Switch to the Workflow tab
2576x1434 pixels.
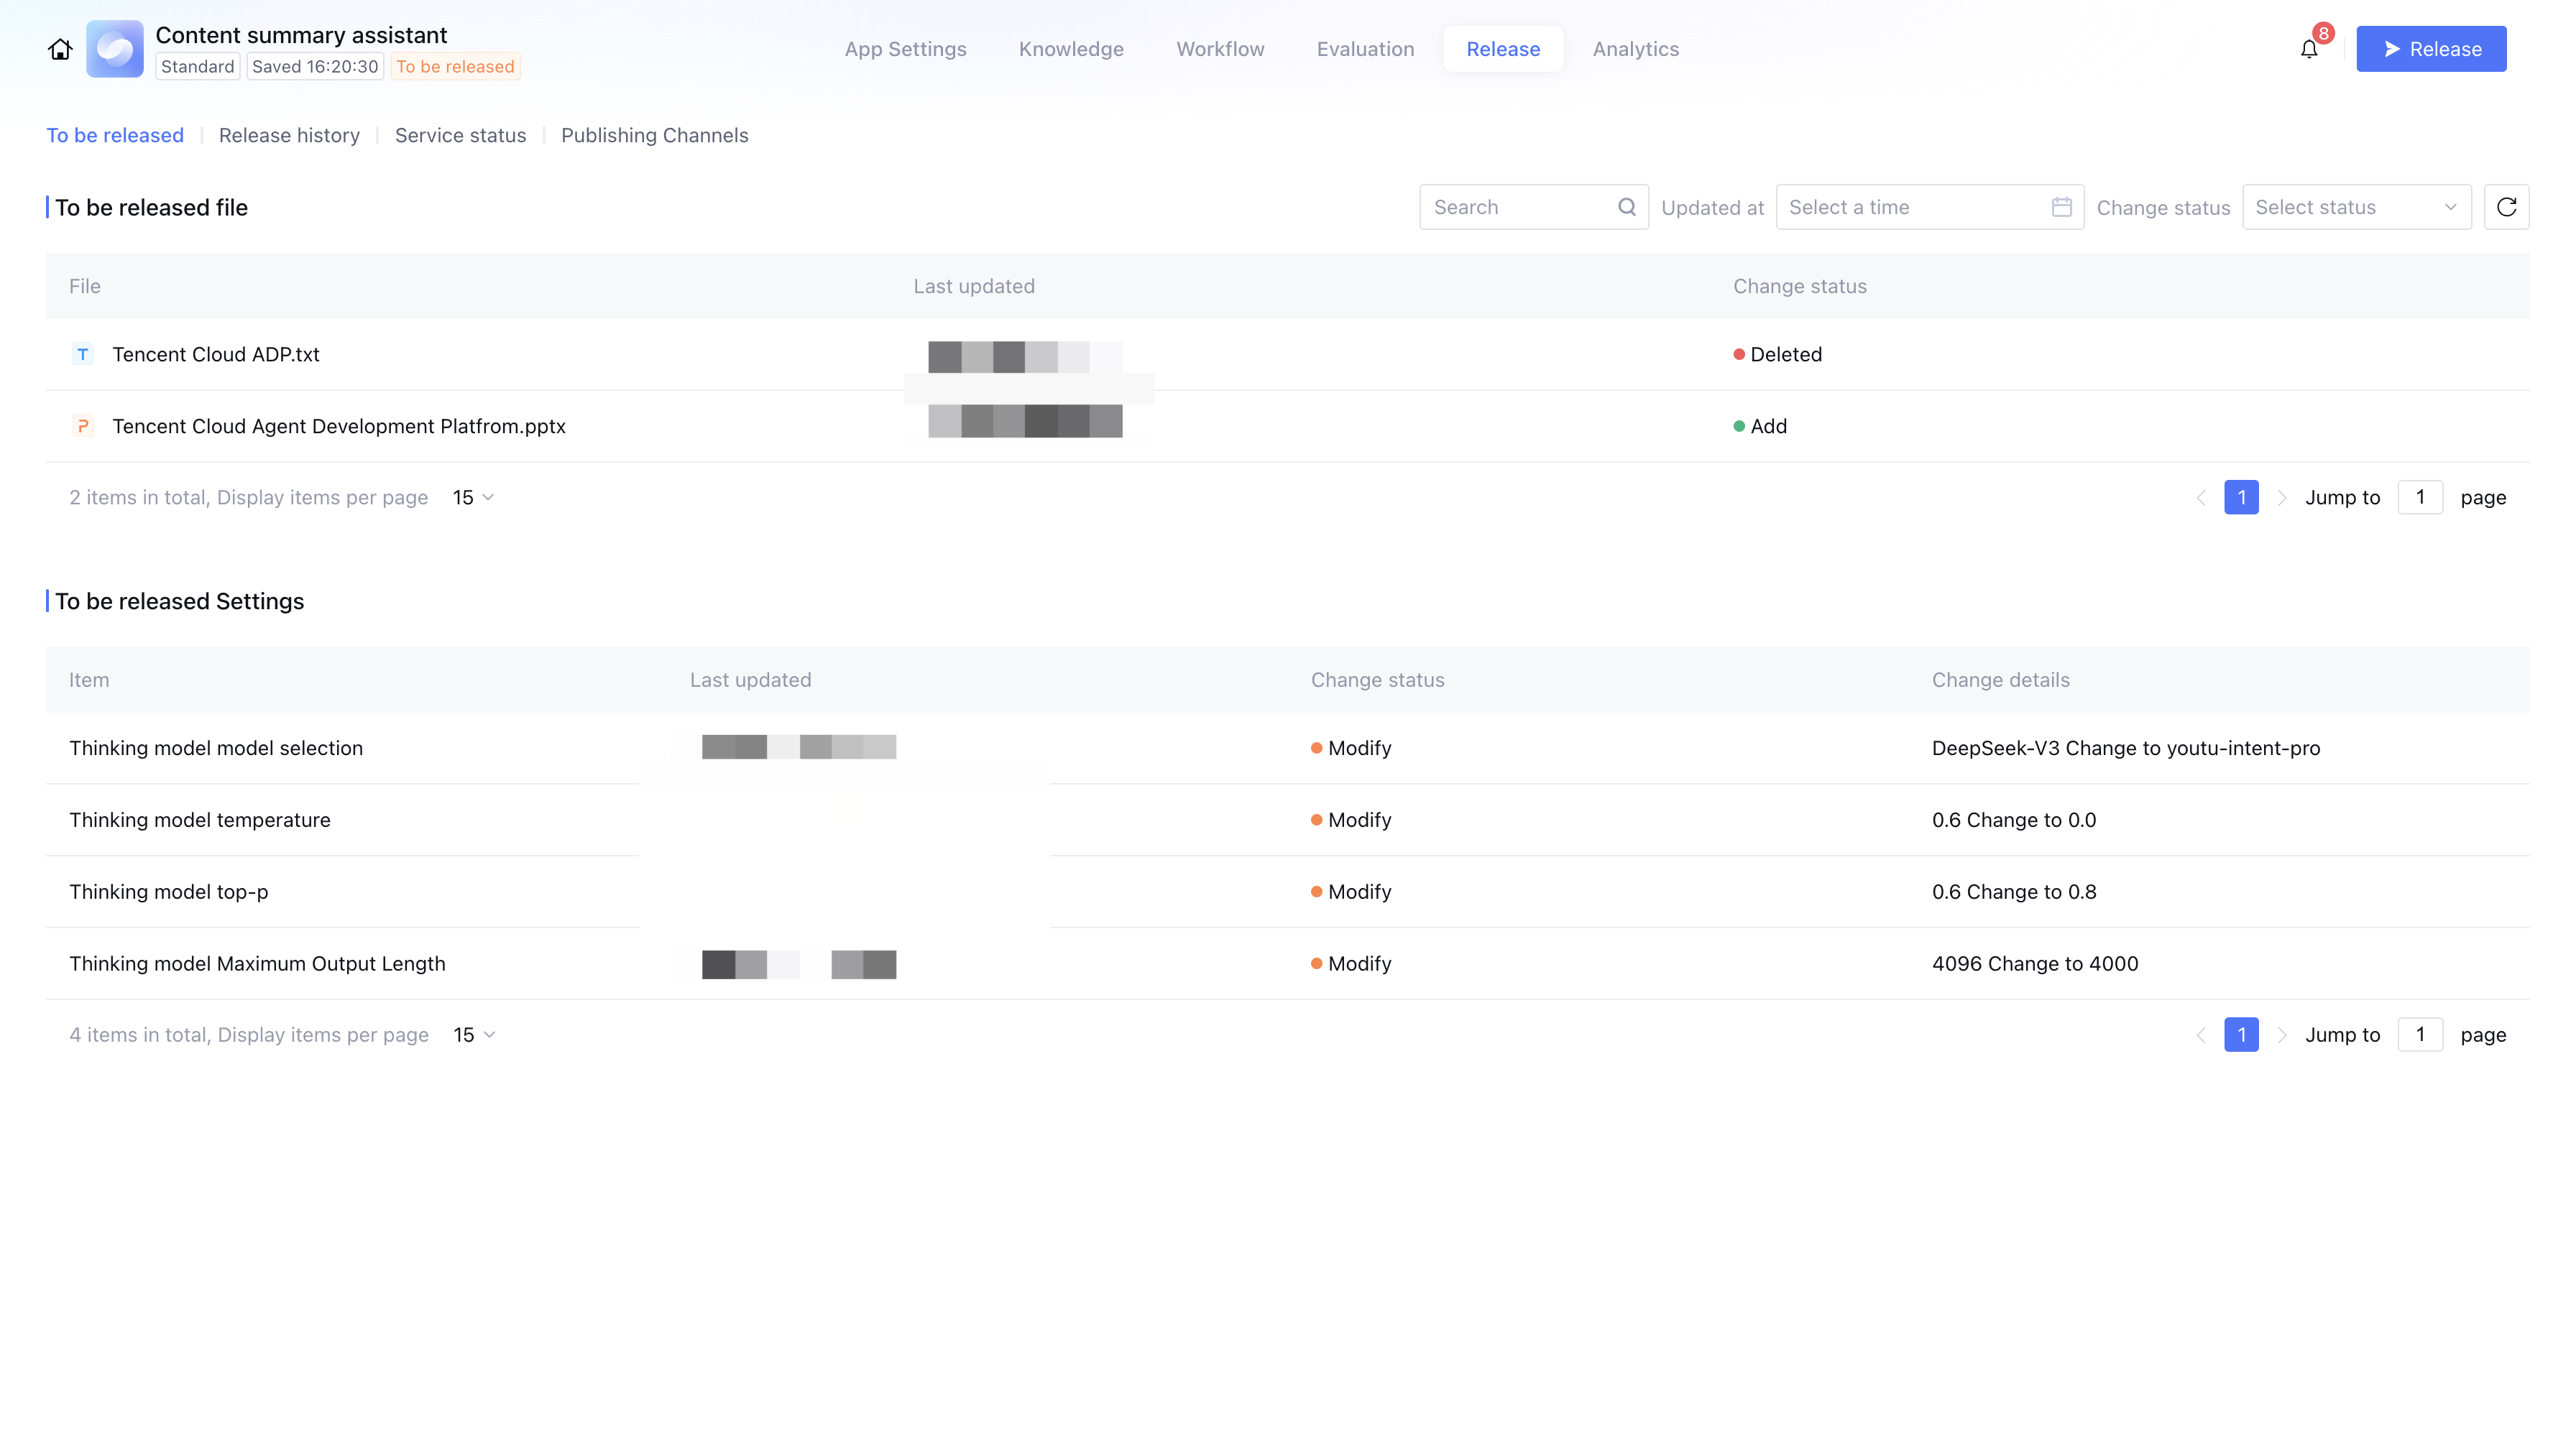pyautogui.click(x=1220, y=49)
